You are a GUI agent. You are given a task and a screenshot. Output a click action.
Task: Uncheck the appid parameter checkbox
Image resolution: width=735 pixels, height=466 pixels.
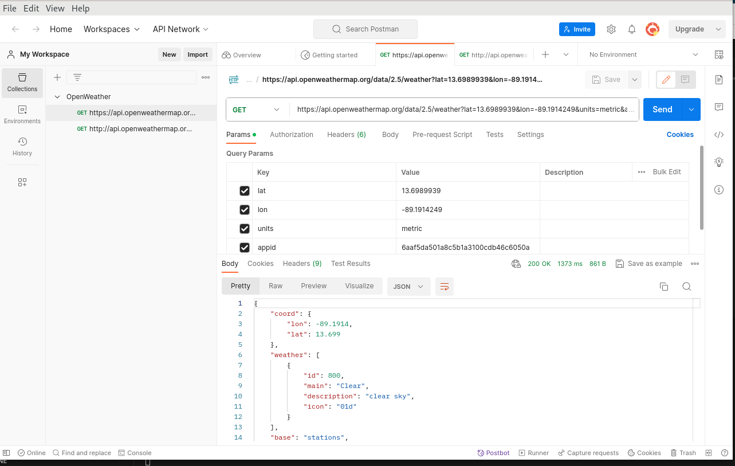pos(245,248)
